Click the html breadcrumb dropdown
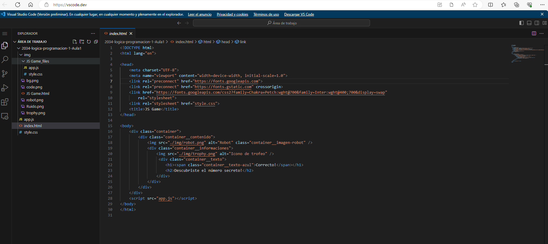 click(x=205, y=42)
